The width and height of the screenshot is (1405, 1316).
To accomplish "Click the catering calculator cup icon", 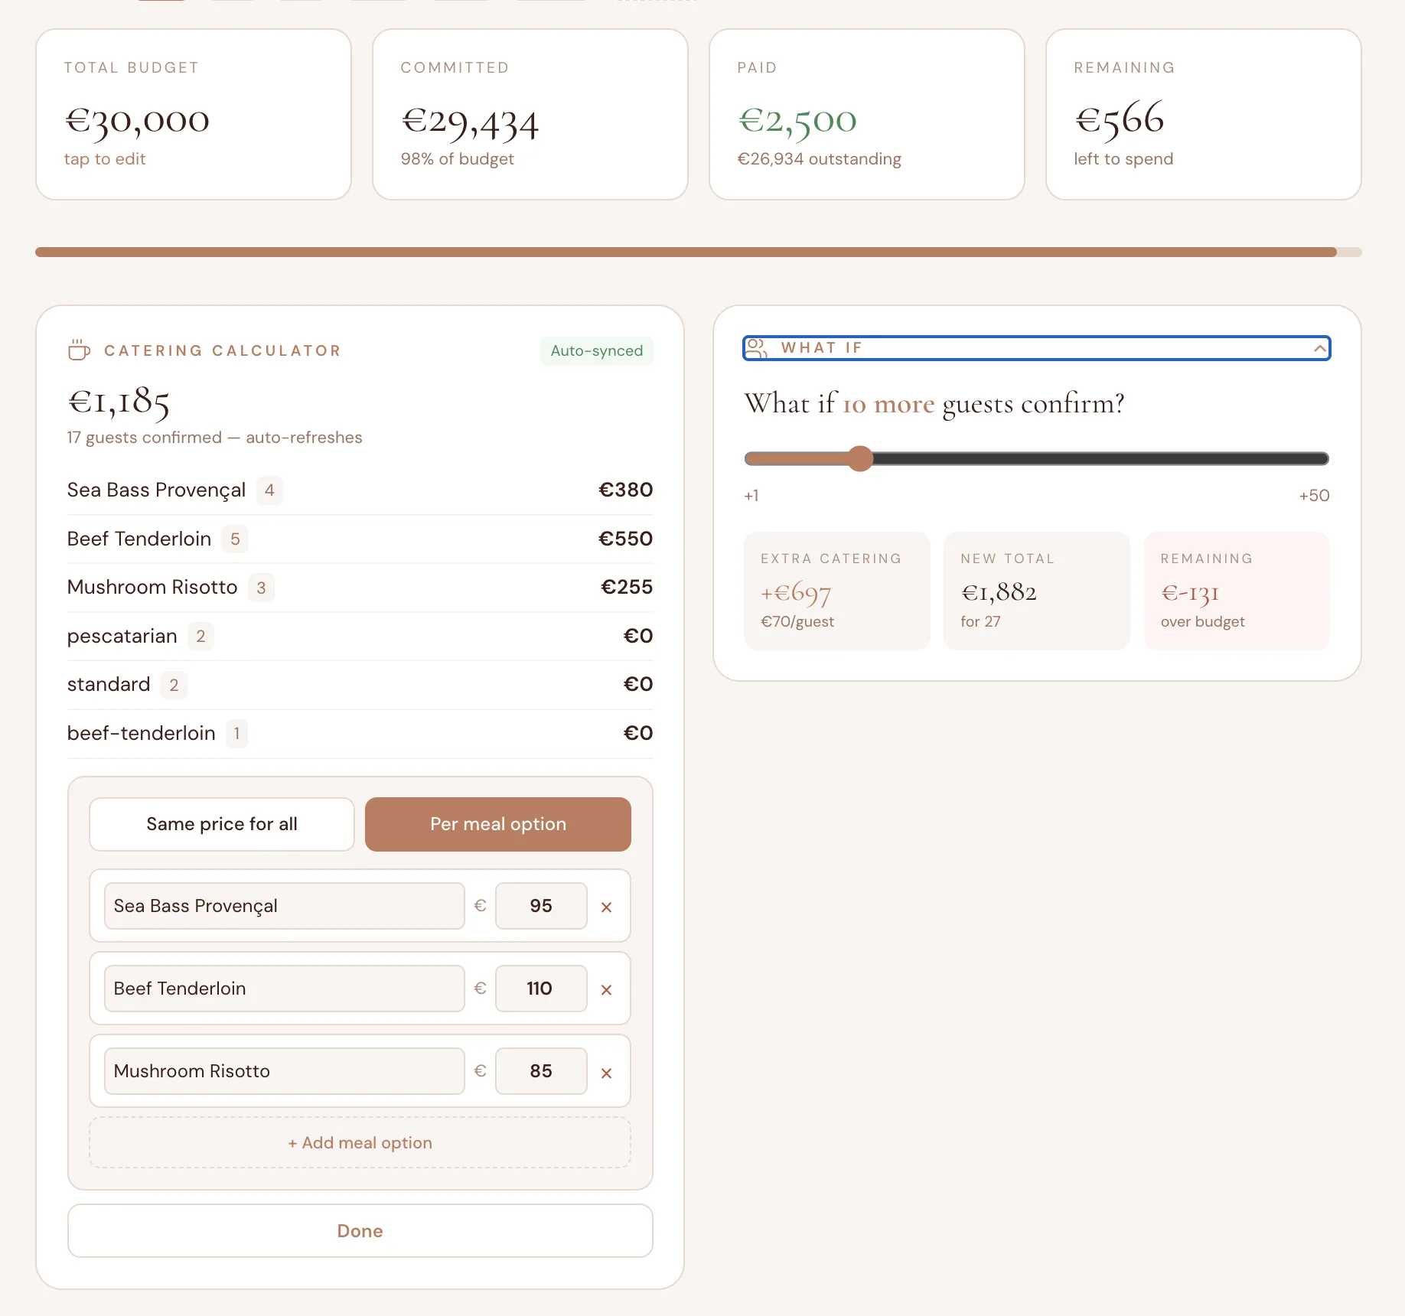I will click(x=79, y=350).
